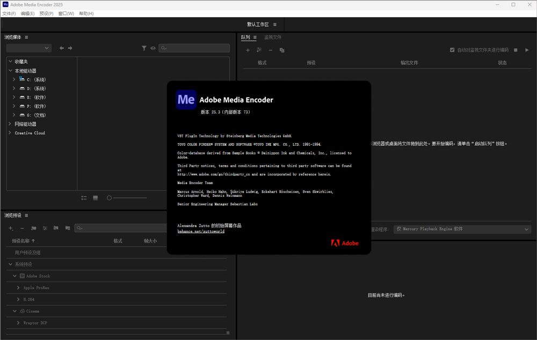Viewport: 537px width, 340px height.
Task: Export the selected preset
Action: point(68,228)
